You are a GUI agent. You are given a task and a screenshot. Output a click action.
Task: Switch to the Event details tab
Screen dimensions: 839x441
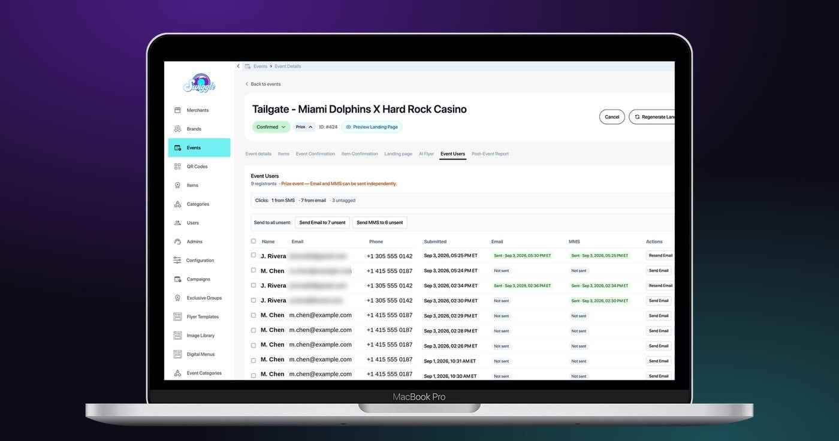click(x=258, y=154)
